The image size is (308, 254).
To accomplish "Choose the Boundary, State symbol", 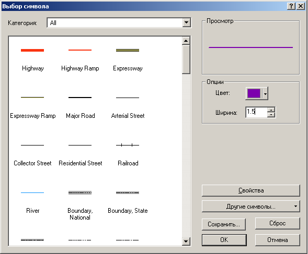I will click(128, 201).
